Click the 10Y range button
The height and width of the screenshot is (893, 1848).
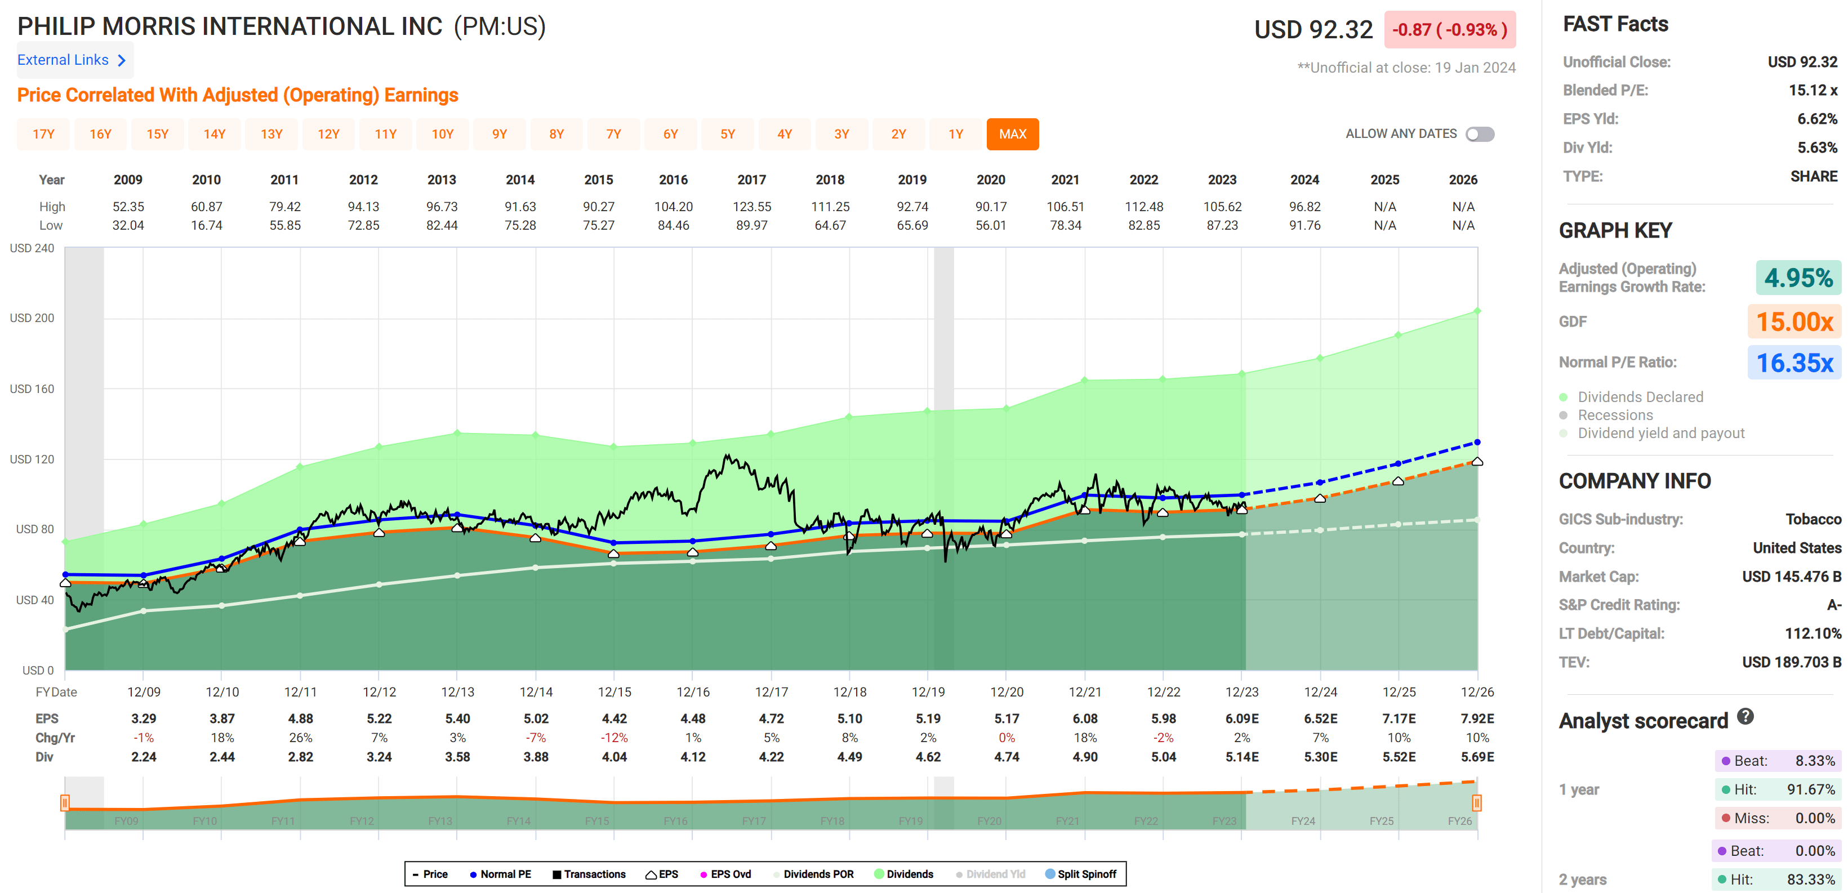443,134
